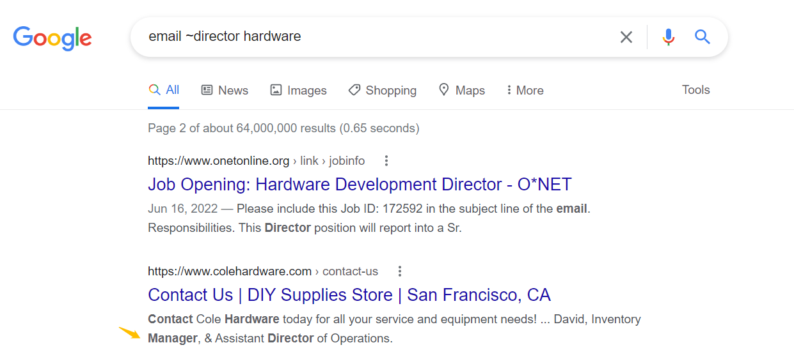794x359 pixels.
Task: Switch to the Maps tab
Action: (x=461, y=91)
